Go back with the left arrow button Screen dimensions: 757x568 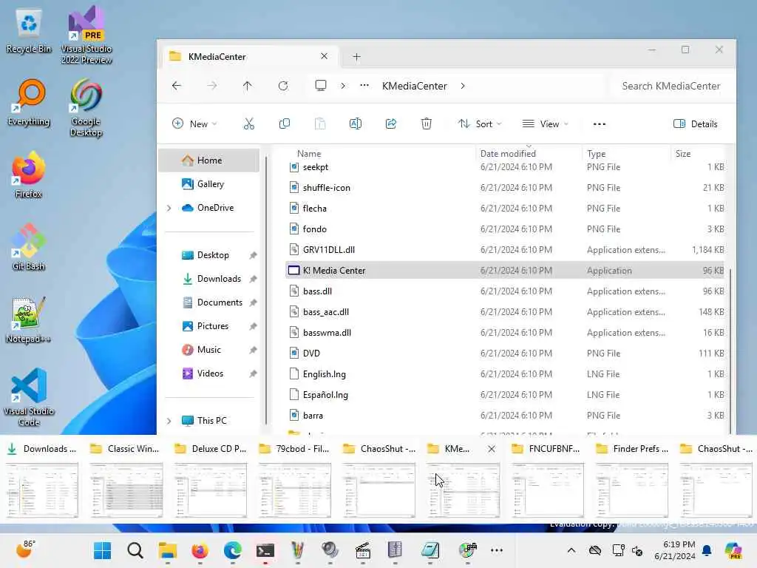177,86
